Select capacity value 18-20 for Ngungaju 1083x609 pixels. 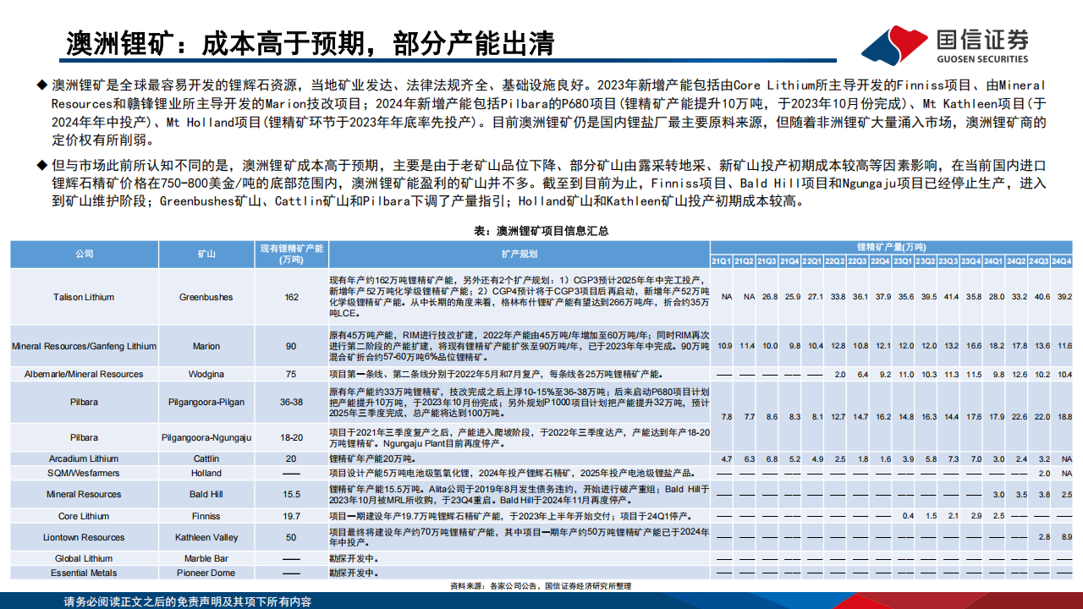292,437
